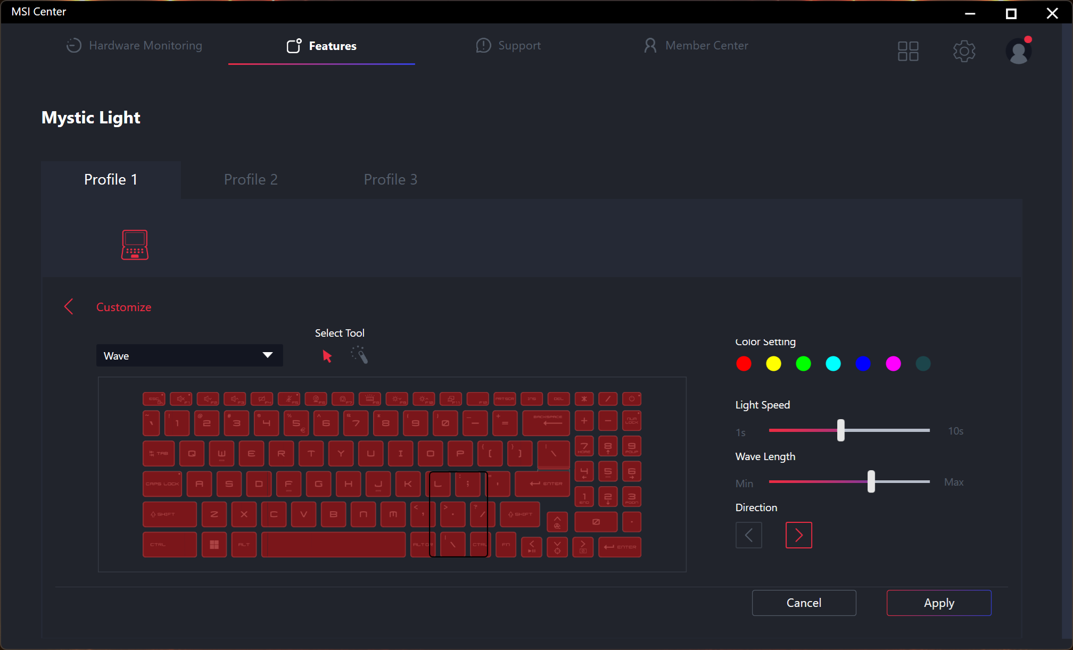The width and height of the screenshot is (1073, 650).
Task: Select the F4 touchpad disable key
Action: pyautogui.click(x=262, y=399)
